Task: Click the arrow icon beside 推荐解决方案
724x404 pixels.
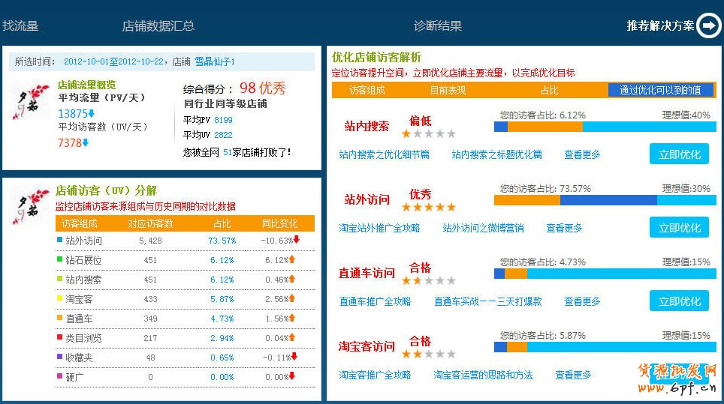Action: point(708,25)
